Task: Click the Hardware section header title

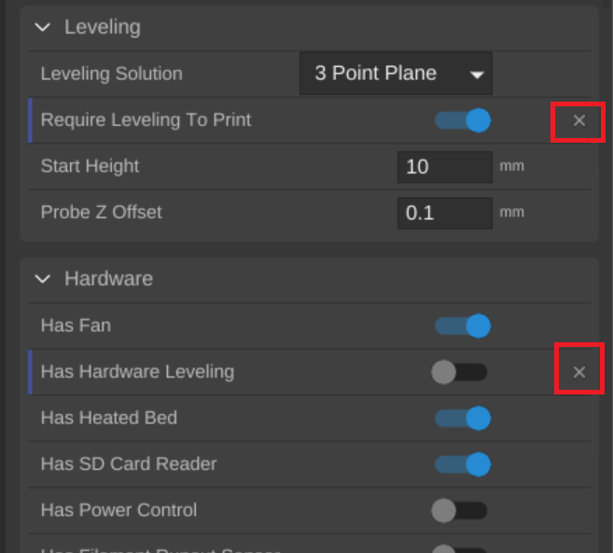Action: (x=108, y=279)
